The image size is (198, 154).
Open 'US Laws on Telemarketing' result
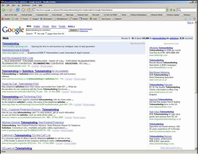point(17,148)
